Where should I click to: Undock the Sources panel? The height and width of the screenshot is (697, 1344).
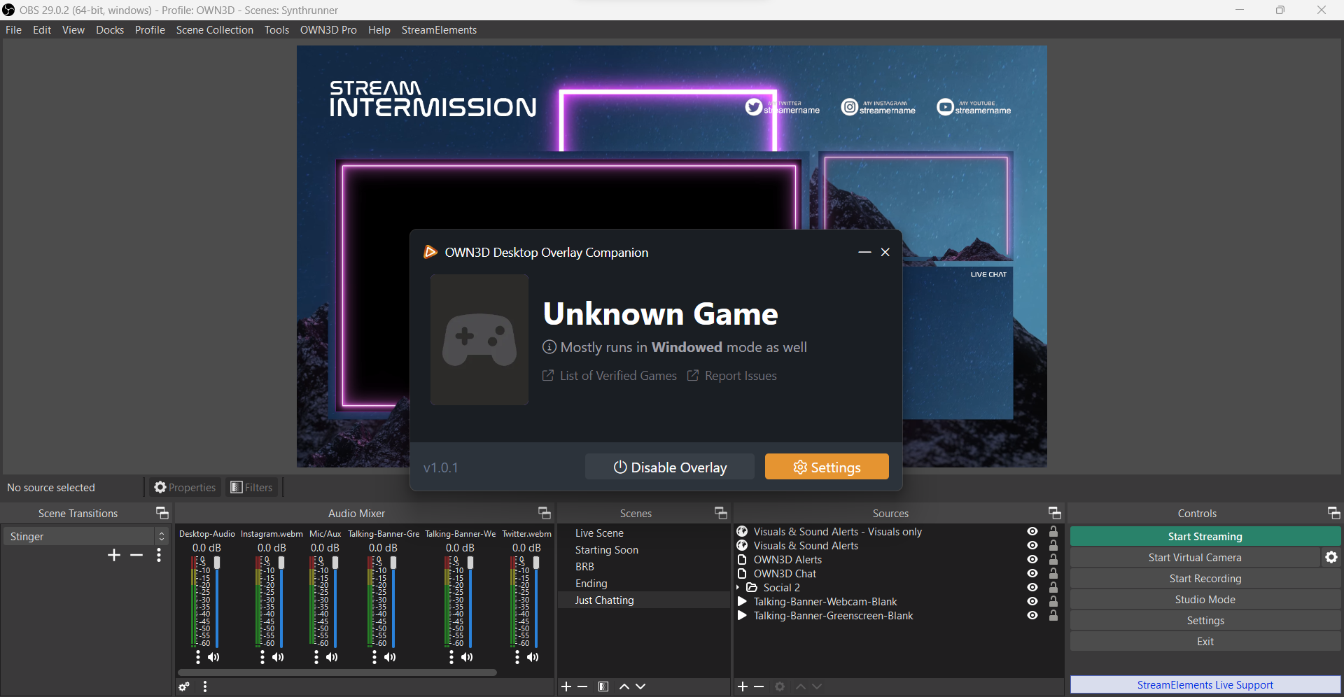[1054, 513]
